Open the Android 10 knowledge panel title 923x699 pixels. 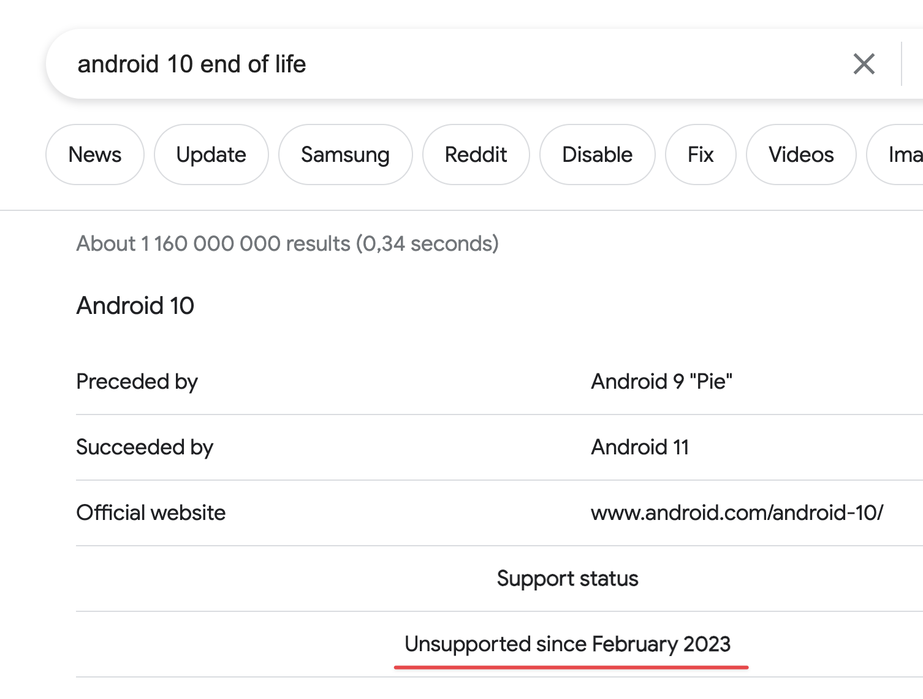pyautogui.click(x=135, y=306)
